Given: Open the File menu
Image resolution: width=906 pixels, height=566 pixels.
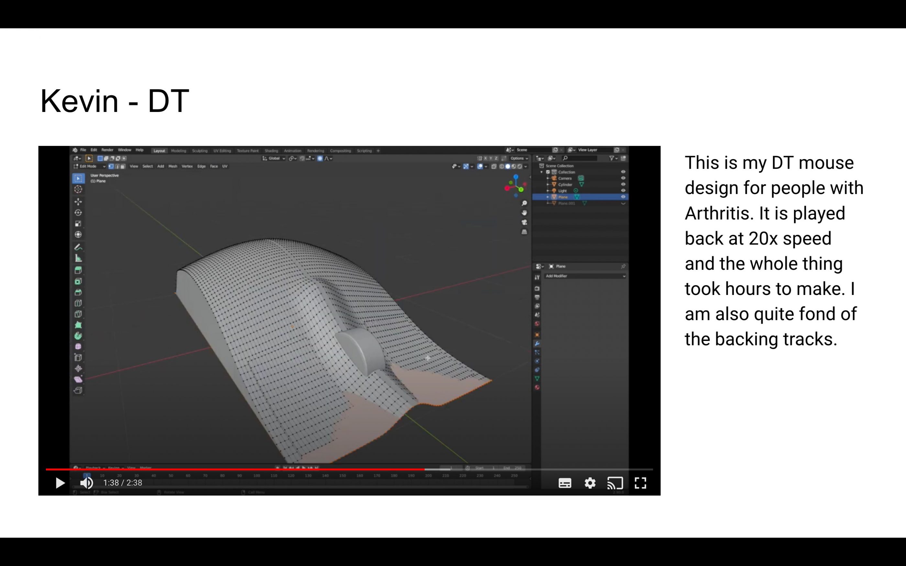Looking at the screenshot, I should tap(83, 150).
